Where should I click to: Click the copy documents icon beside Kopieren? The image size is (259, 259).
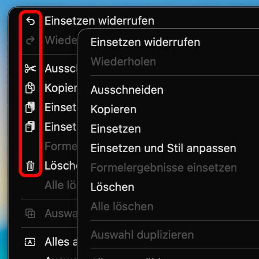pyautogui.click(x=30, y=88)
